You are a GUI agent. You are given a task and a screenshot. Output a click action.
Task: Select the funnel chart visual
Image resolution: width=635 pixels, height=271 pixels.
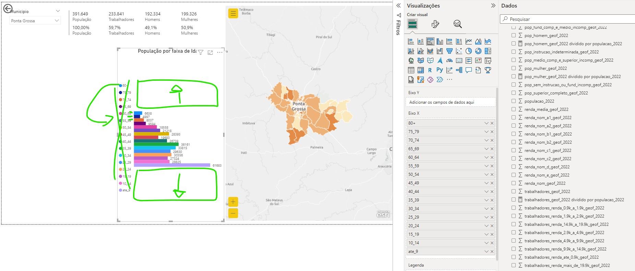(x=450, y=51)
